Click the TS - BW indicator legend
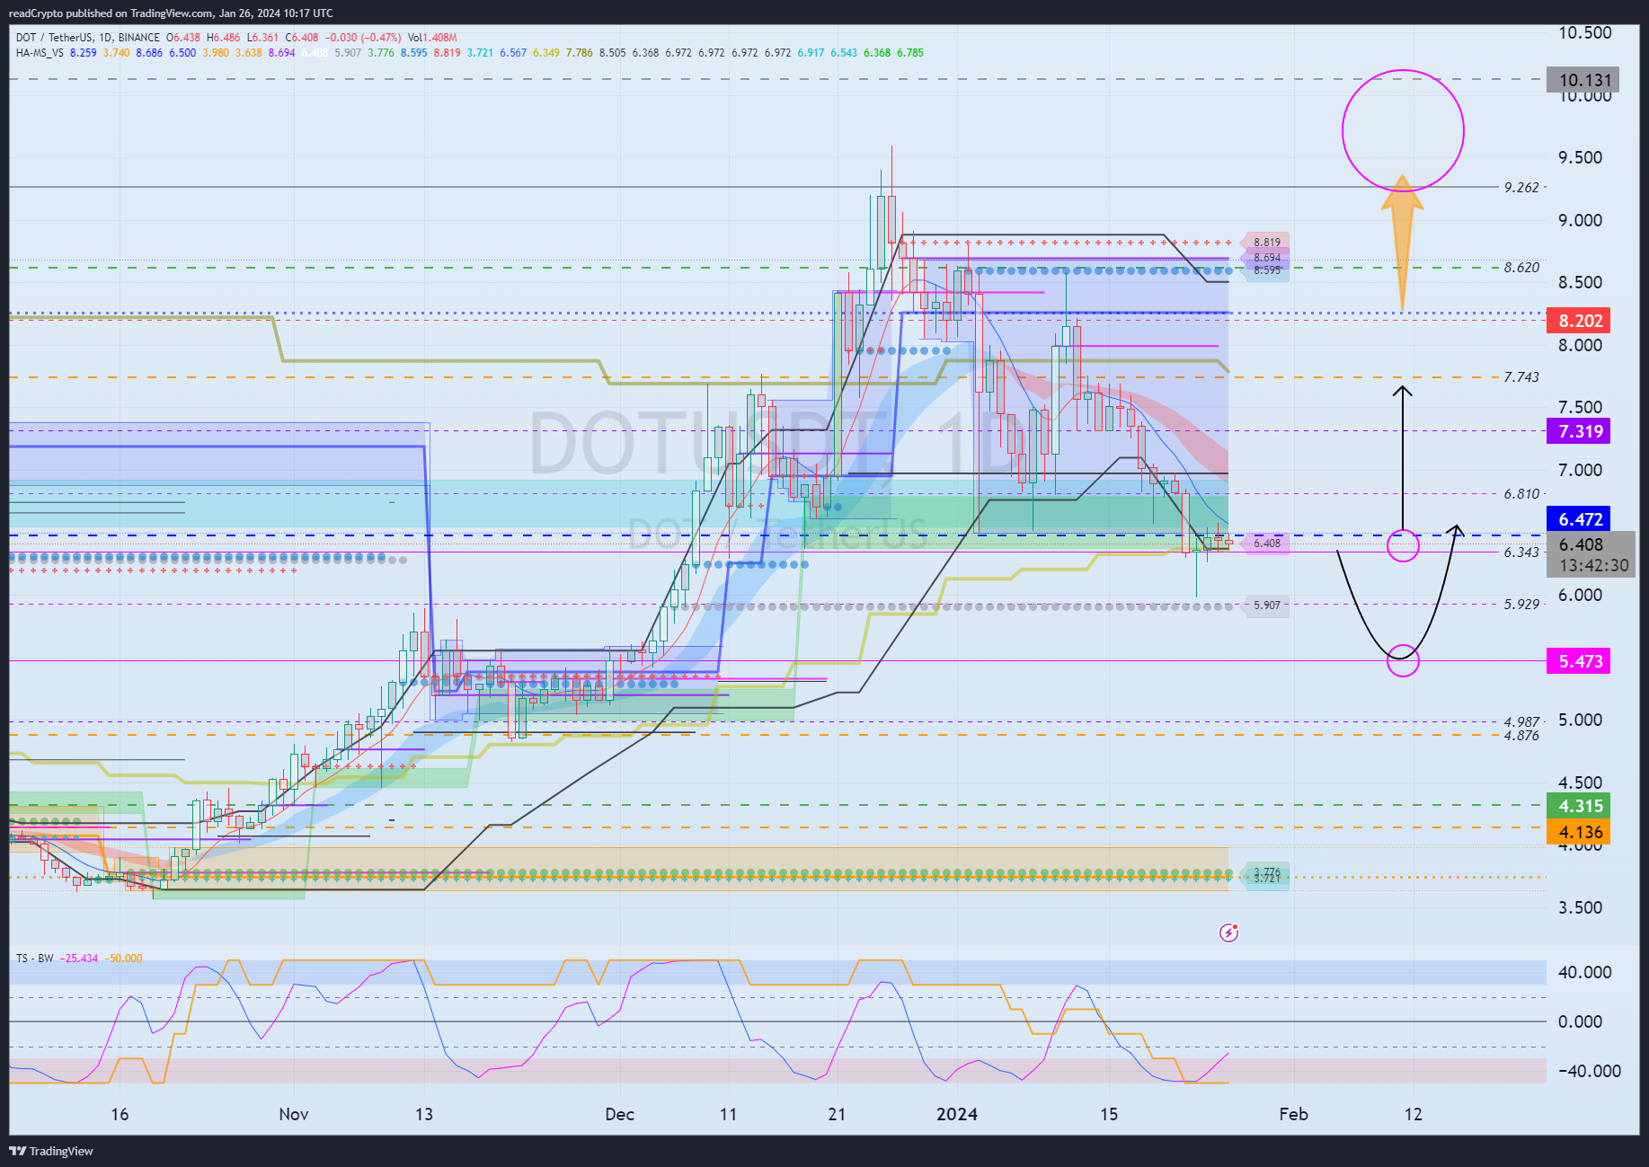Image resolution: width=1649 pixels, height=1167 pixels. pyautogui.click(x=35, y=959)
